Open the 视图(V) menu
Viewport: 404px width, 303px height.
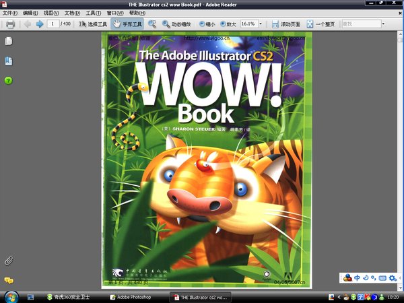[x=51, y=13]
